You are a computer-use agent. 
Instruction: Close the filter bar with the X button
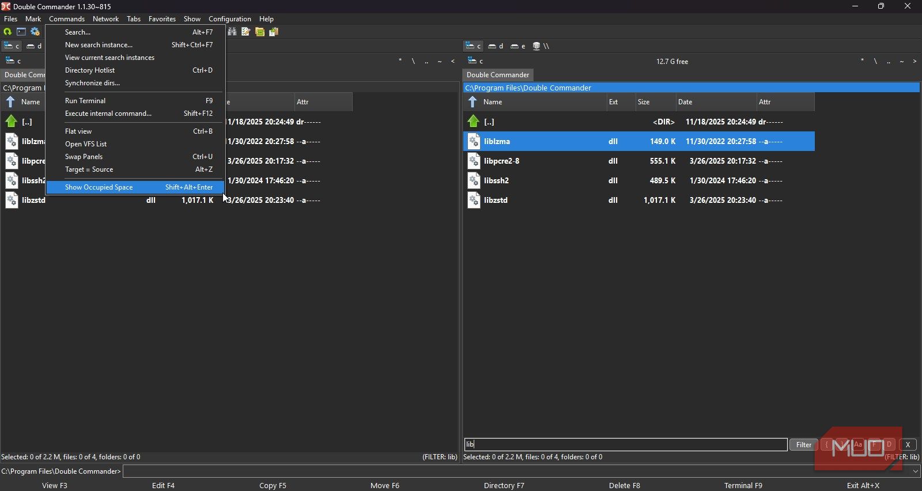[x=908, y=444]
